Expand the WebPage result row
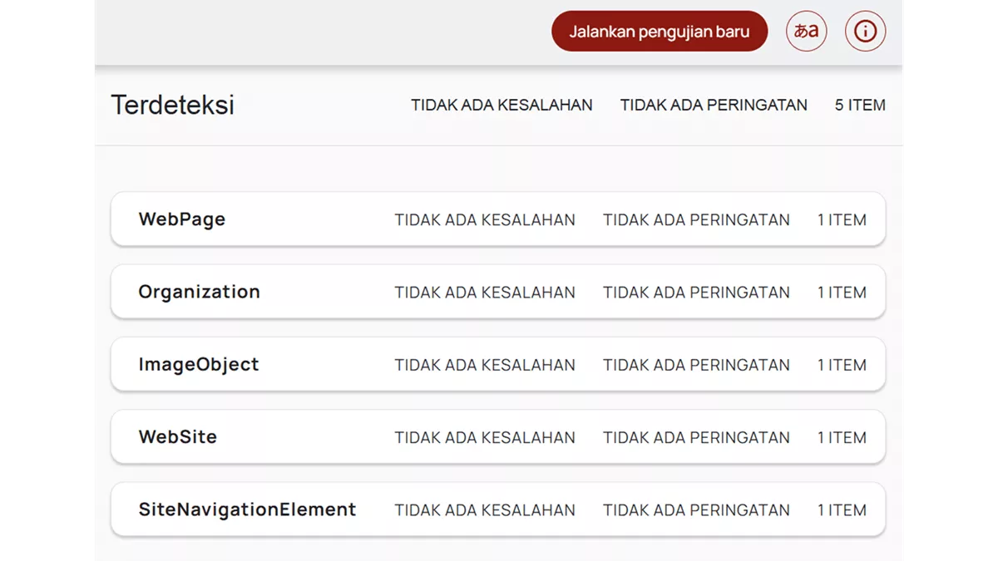The image size is (998, 561). (497, 219)
